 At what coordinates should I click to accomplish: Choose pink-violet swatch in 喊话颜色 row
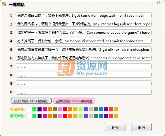tap(60, 109)
